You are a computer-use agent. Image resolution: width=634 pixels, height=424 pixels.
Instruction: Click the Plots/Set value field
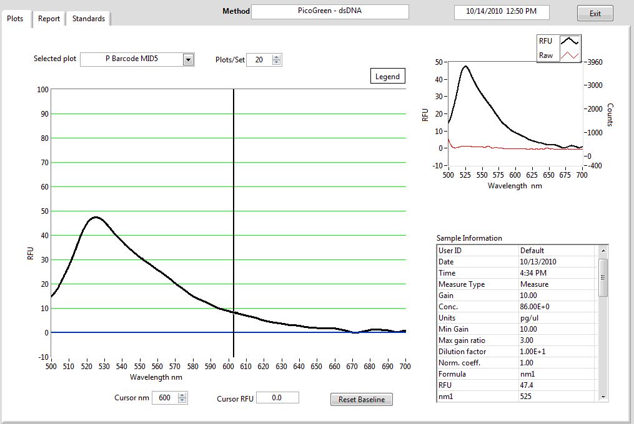[259, 60]
